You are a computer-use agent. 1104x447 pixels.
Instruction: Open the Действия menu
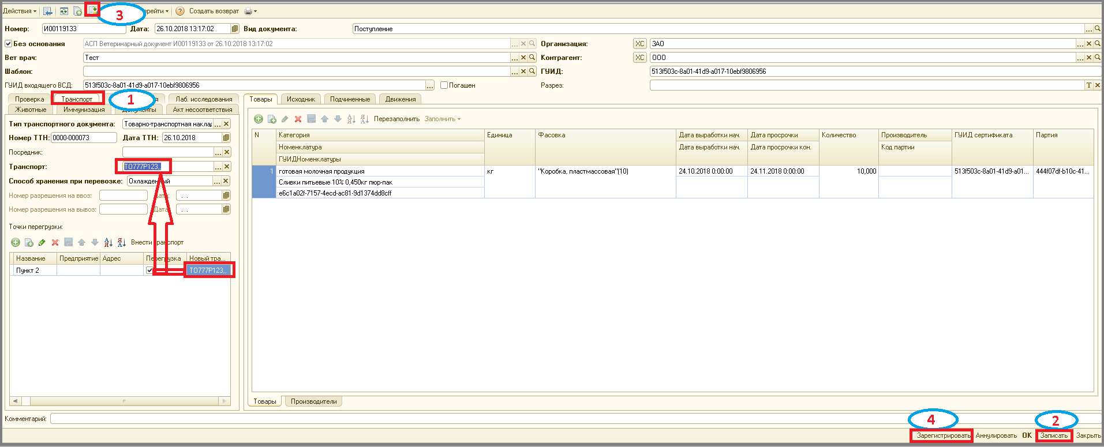[19, 11]
